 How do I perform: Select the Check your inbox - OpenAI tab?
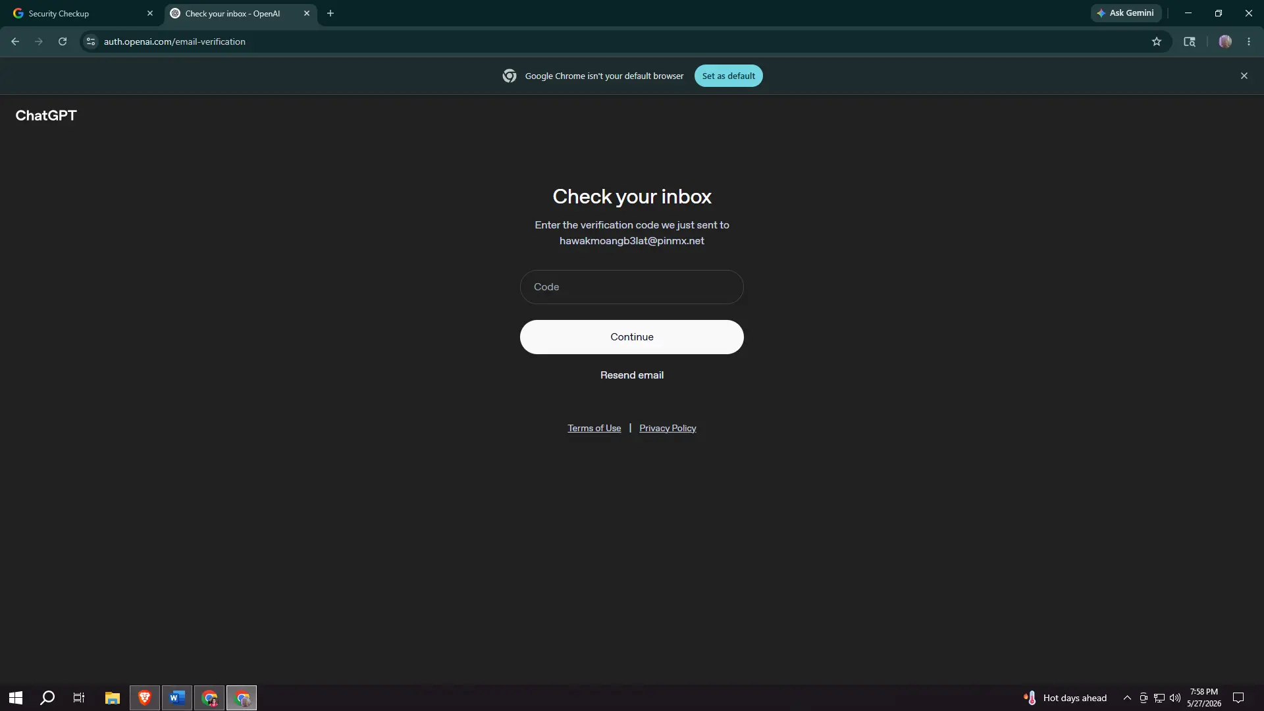[x=240, y=13]
